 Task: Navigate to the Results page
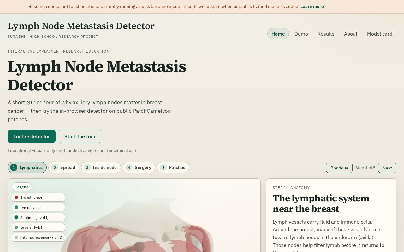[326, 34]
